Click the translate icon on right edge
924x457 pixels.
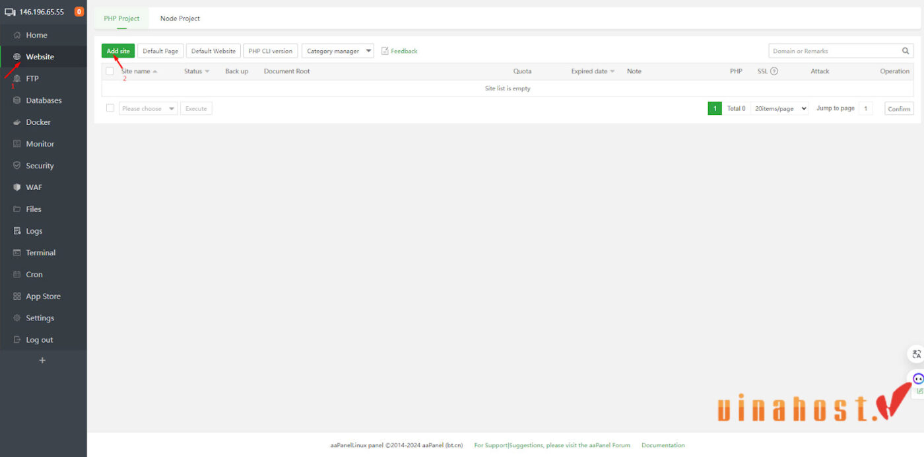click(x=916, y=355)
